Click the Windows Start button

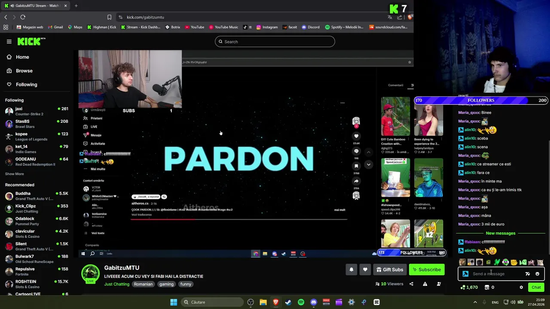(174, 302)
